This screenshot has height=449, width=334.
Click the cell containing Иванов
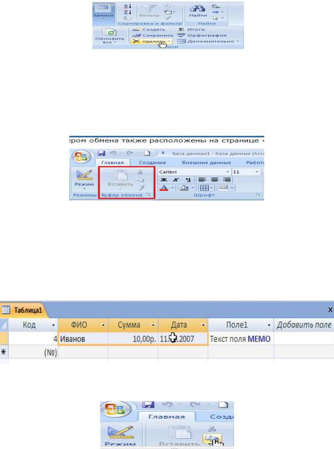(x=83, y=339)
